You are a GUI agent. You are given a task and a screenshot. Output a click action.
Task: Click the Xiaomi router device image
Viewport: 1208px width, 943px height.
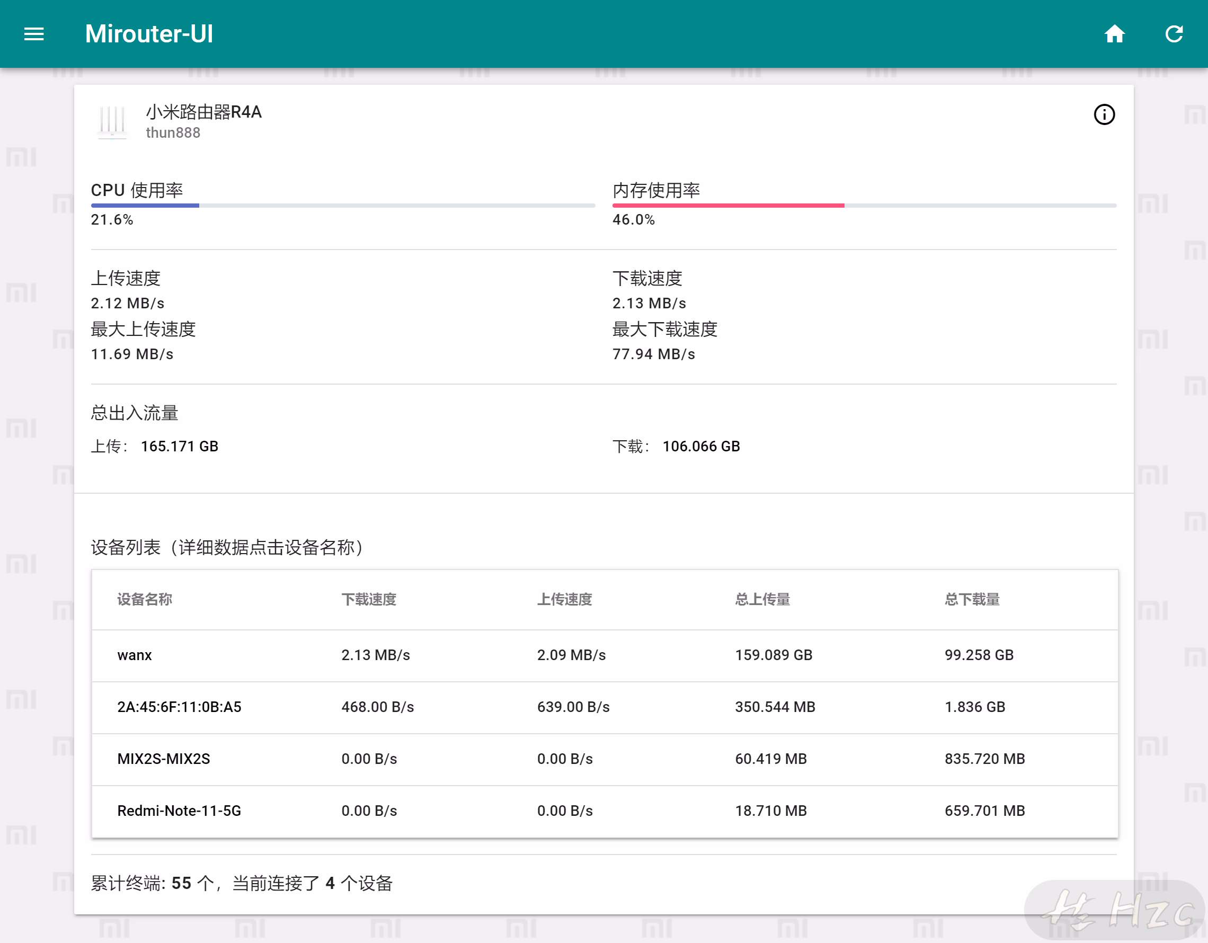point(112,121)
